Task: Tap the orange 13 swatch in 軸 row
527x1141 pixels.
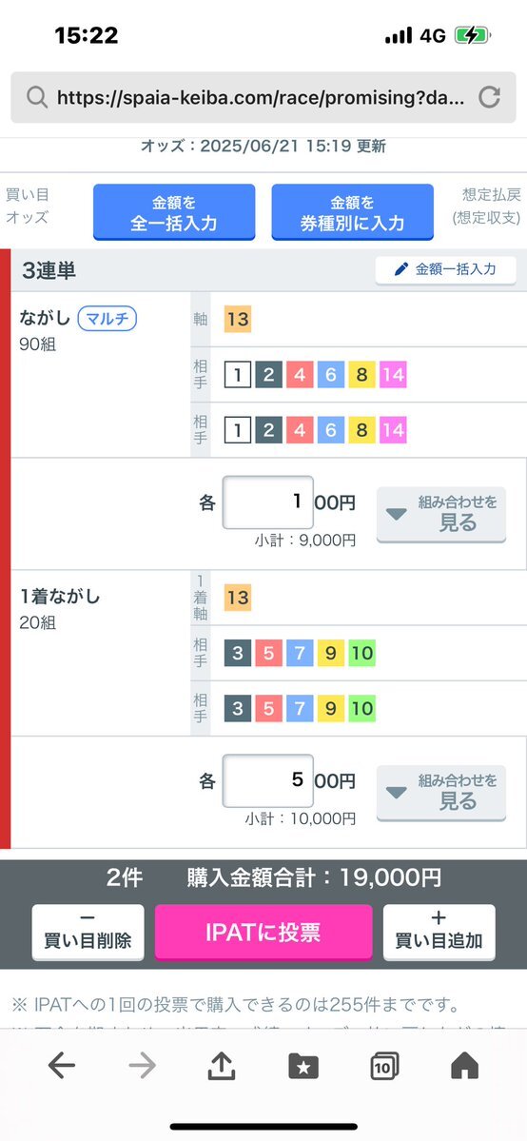Action: (x=237, y=319)
